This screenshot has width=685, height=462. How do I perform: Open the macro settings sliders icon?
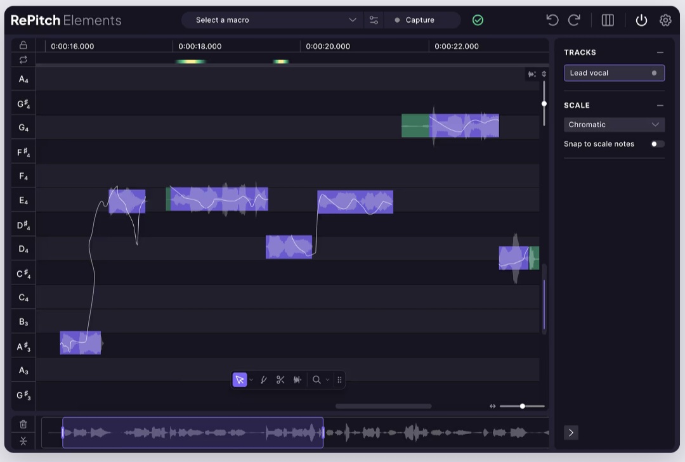[x=374, y=20]
